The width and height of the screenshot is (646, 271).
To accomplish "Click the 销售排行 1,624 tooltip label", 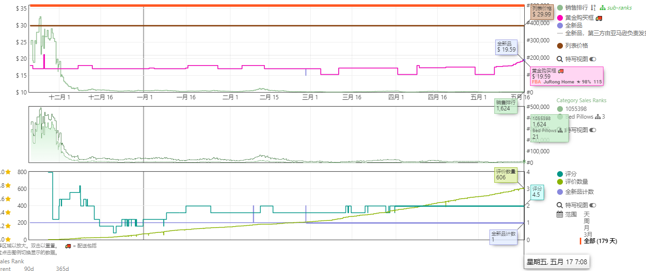I will pyautogui.click(x=505, y=106).
